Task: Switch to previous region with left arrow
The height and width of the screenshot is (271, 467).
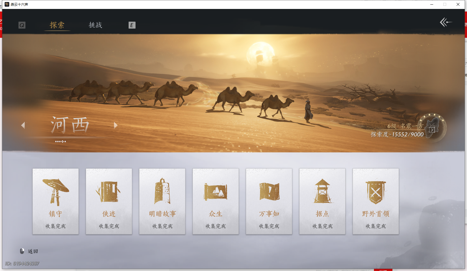Action: (23, 125)
